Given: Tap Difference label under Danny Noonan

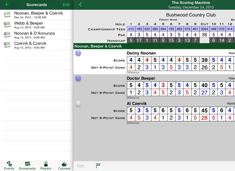Looking at the screenshot, I should click(133, 72).
